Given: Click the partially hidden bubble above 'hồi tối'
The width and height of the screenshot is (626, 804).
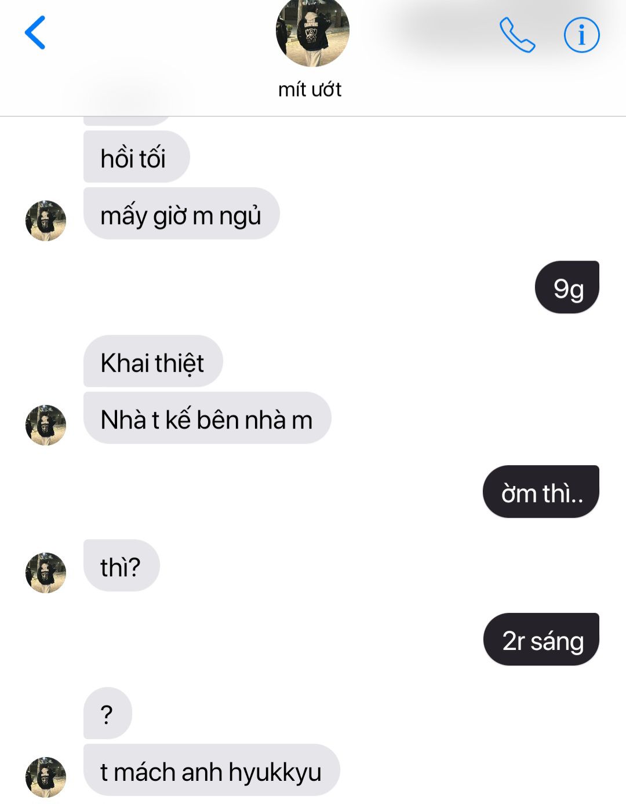Looking at the screenshot, I should (128, 120).
